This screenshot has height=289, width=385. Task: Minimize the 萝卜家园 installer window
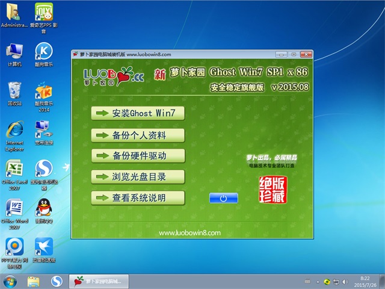click(282, 55)
